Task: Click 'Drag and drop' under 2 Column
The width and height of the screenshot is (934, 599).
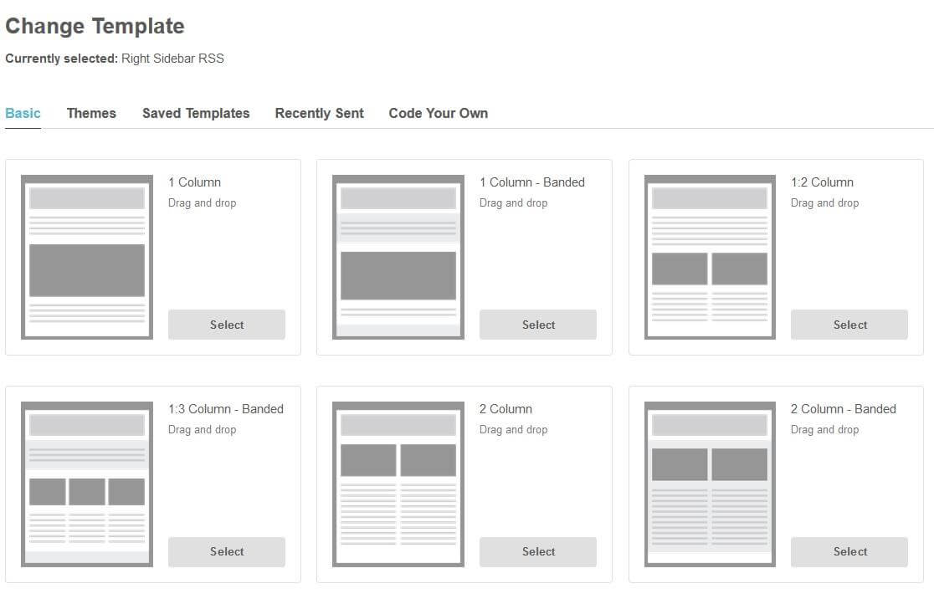Action: pos(514,430)
